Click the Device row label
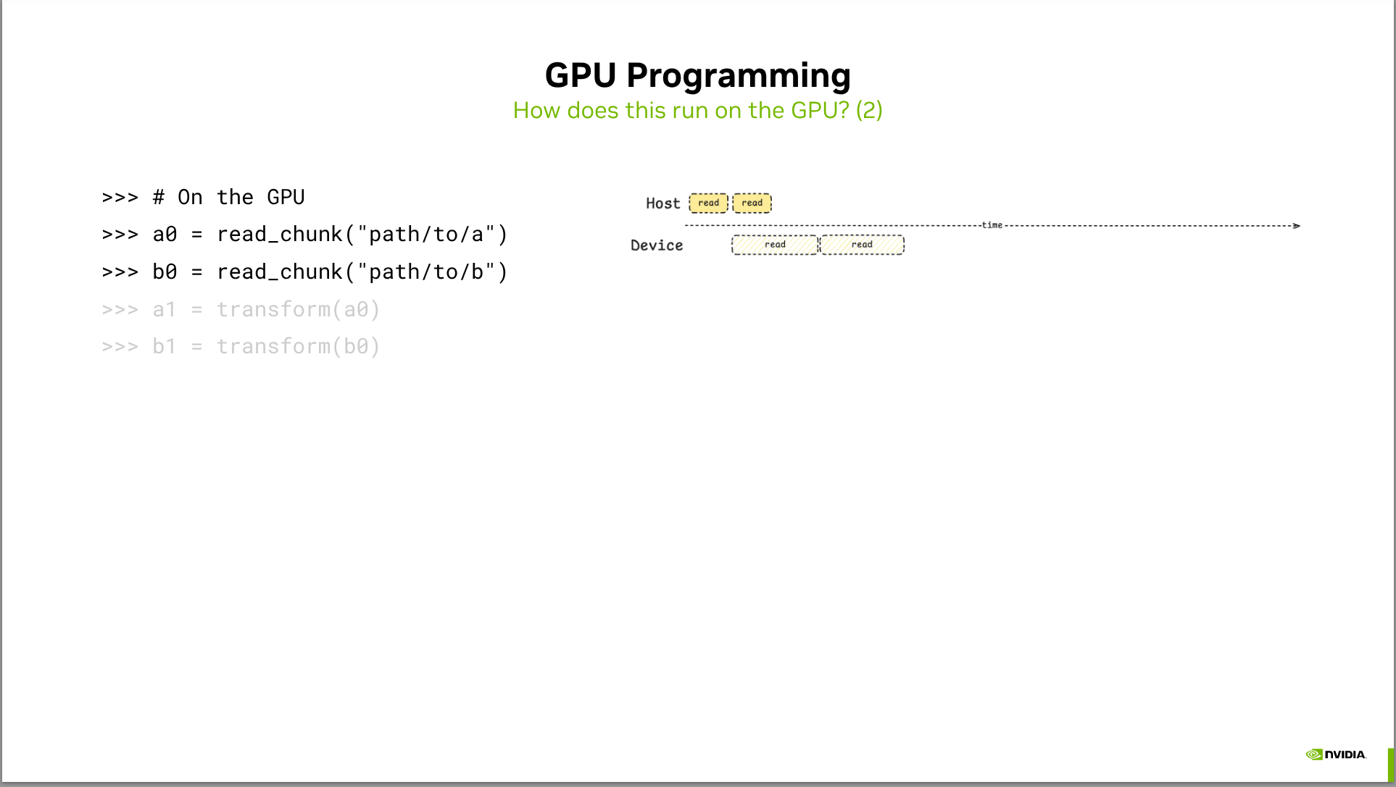Viewport: 1396px width, 787px height. 657,245
